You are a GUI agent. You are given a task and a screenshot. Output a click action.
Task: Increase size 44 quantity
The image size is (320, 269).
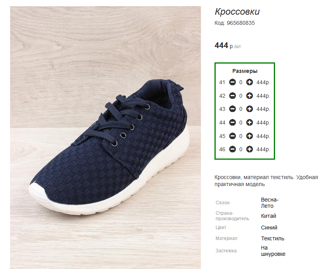pyautogui.click(x=250, y=122)
